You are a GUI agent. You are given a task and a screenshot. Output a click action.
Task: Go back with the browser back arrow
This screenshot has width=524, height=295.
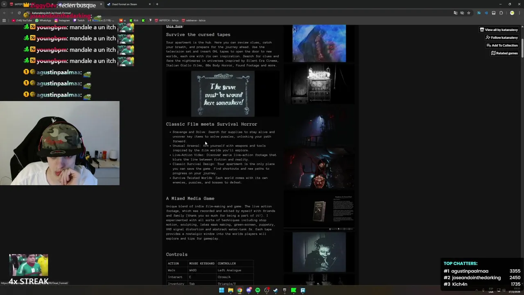pos(4,13)
